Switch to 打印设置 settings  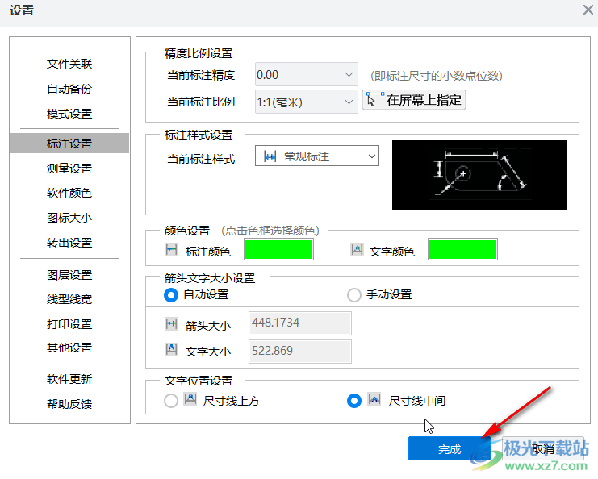[69, 324]
